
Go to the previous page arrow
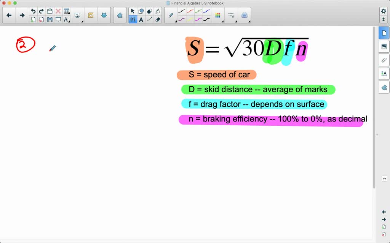pos(9,15)
